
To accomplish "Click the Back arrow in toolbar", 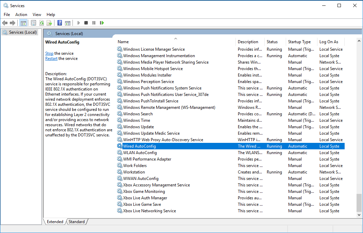I will pyautogui.click(x=5, y=23).
